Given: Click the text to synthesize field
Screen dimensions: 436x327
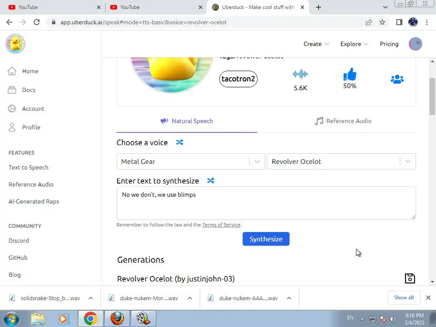Looking at the screenshot, I should click(x=266, y=203).
